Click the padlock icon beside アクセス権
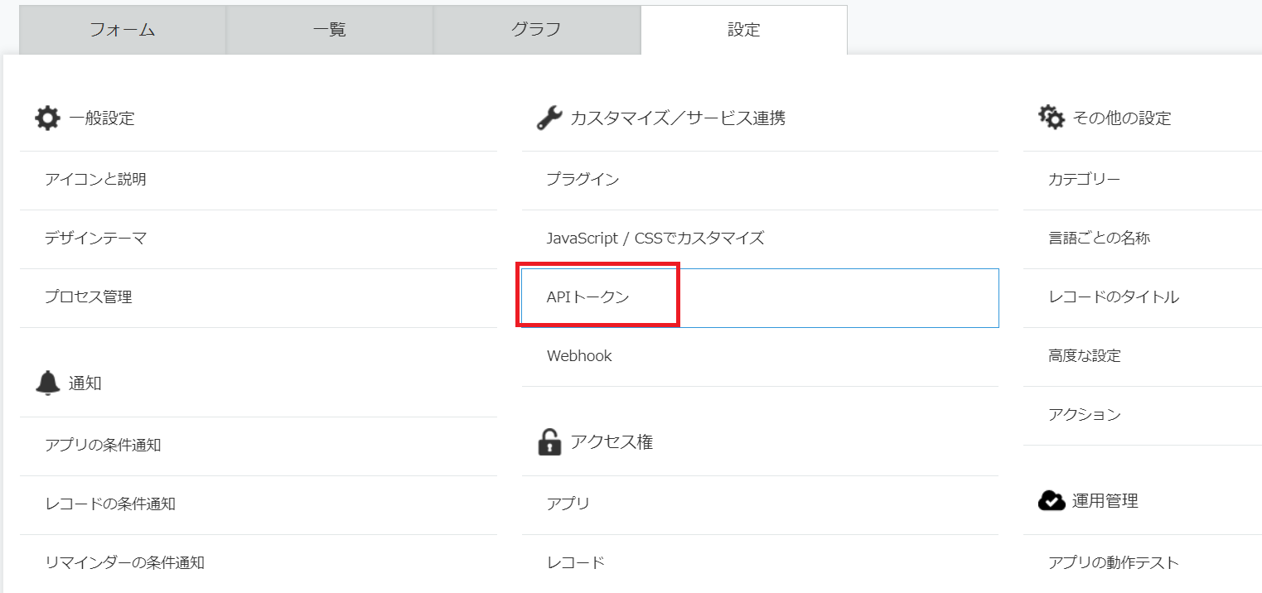This screenshot has width=1262, height=593. [x=549, y=442]
